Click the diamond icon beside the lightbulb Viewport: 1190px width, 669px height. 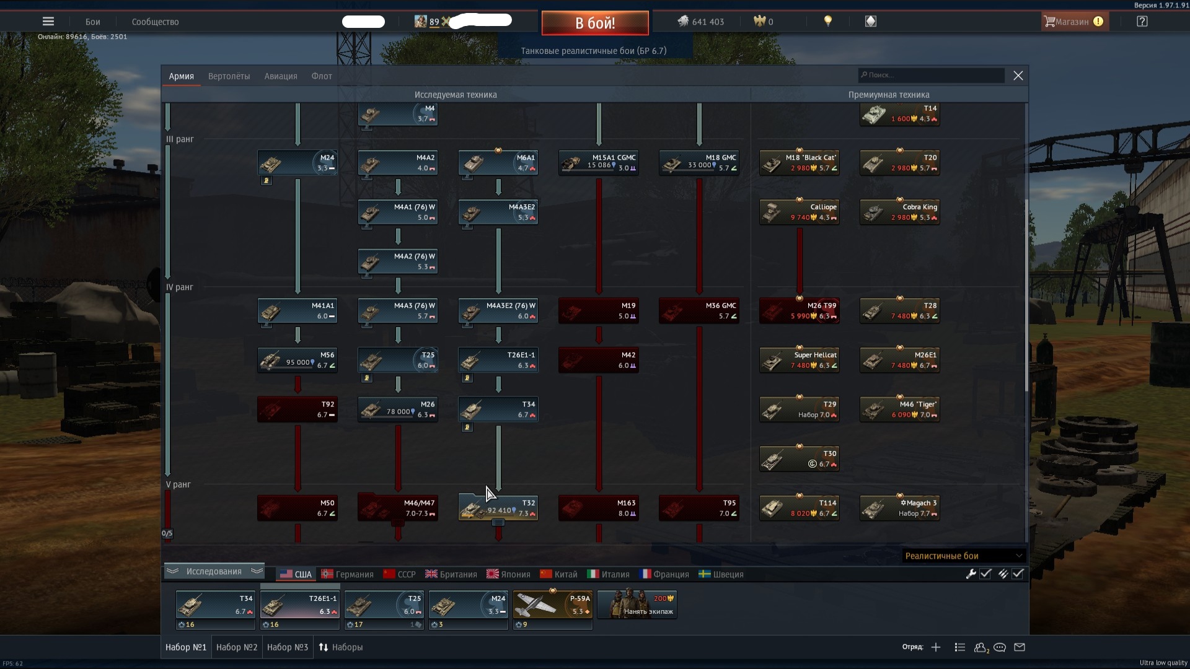coord(871,21)
